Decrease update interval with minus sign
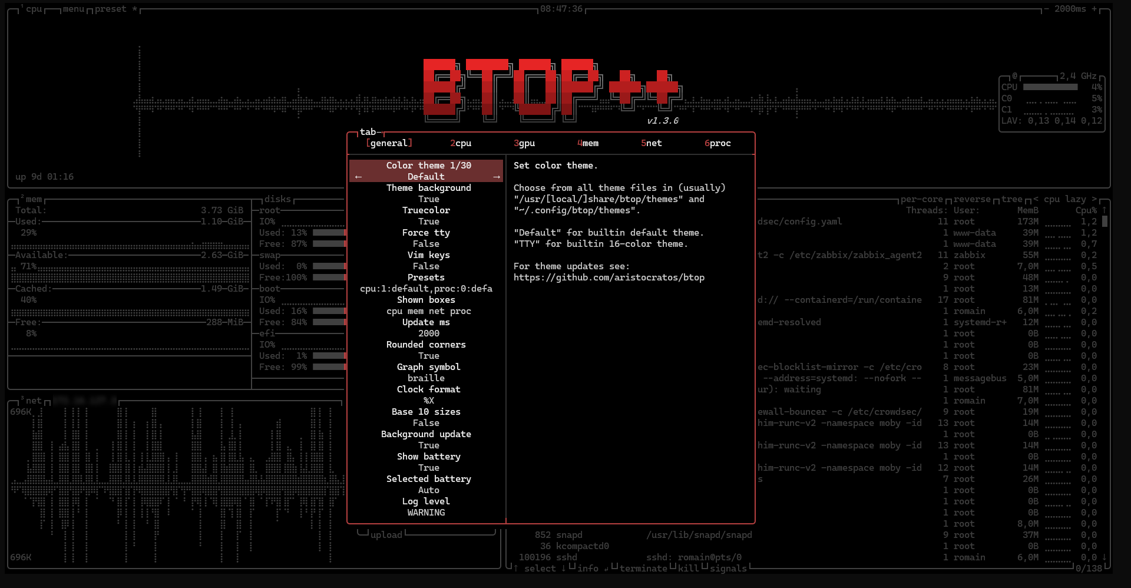This screenshot has height=588, width=1131. pyautogui.click(x=1046, y=9)
